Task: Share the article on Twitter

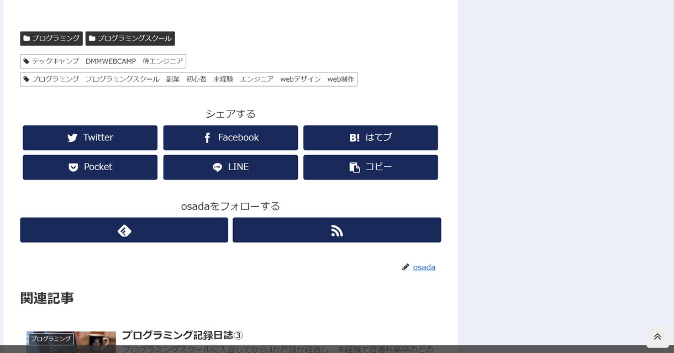Action: point(90,138)
